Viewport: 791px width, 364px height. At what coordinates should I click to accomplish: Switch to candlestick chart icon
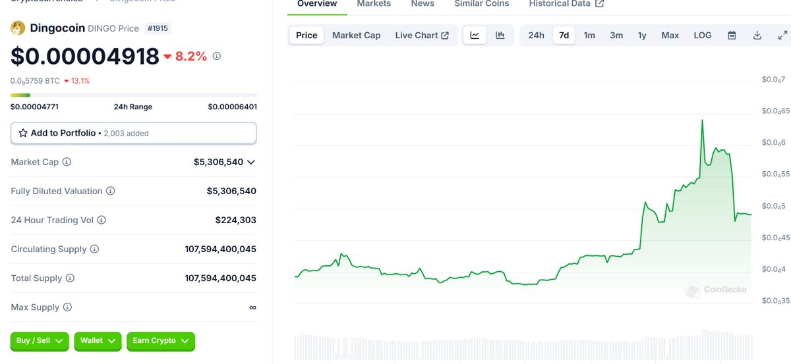point(500,35)
